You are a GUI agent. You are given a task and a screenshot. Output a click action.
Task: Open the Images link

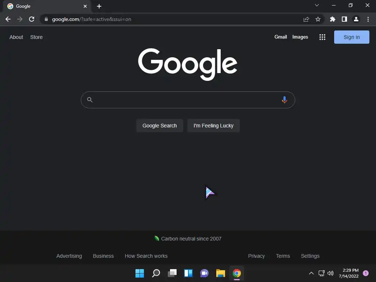[x=300, y=37]
